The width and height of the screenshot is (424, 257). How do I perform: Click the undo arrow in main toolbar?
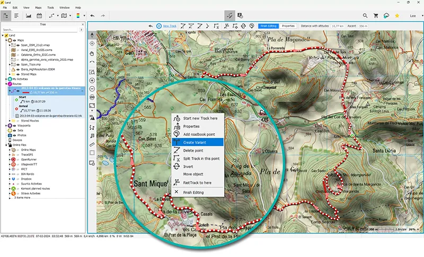click(x=92, y=16)
